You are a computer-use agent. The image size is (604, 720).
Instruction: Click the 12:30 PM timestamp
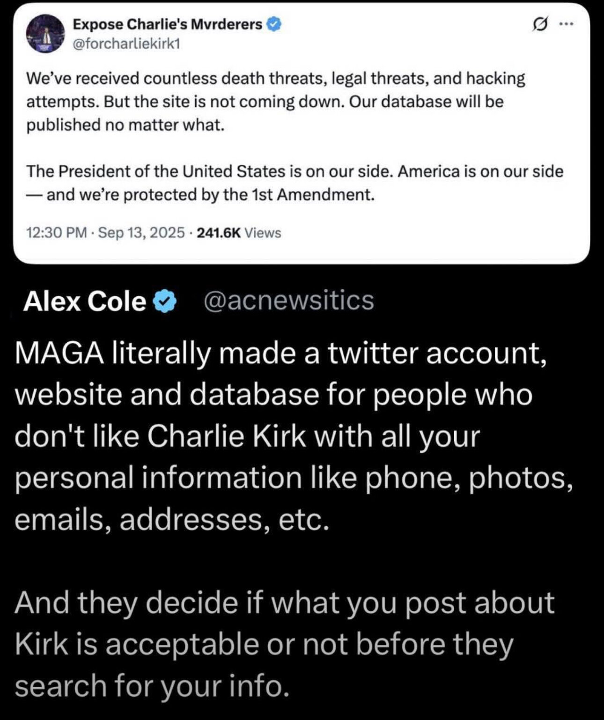[57, 233]
